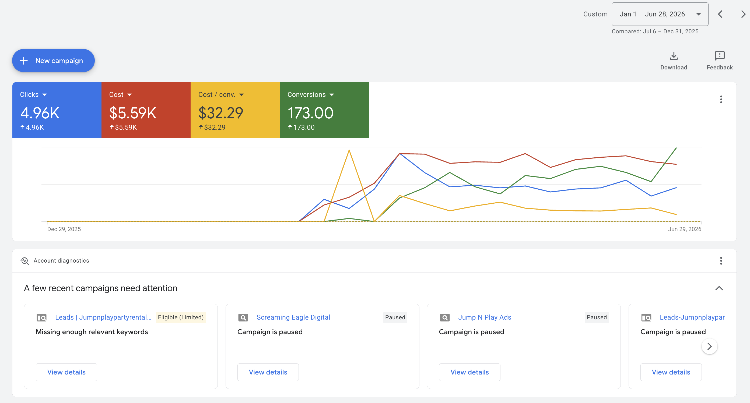
Task: Open the Screaming Eagle Digital campaign link
Action: pyautogui.click(x=293, y=317)
